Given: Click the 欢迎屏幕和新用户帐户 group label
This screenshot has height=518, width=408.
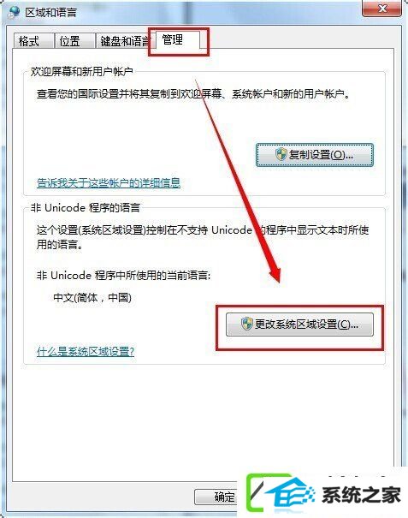Looking at the screenshot, I should pyautogui.click(x=82, y=71).
